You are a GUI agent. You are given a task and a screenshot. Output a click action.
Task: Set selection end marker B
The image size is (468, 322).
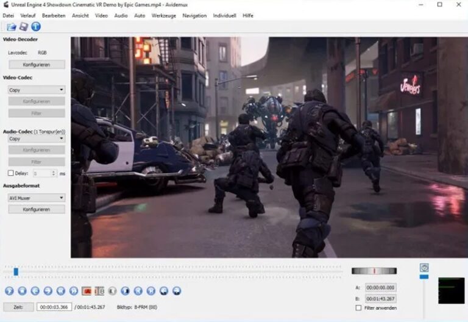[99, 291]
